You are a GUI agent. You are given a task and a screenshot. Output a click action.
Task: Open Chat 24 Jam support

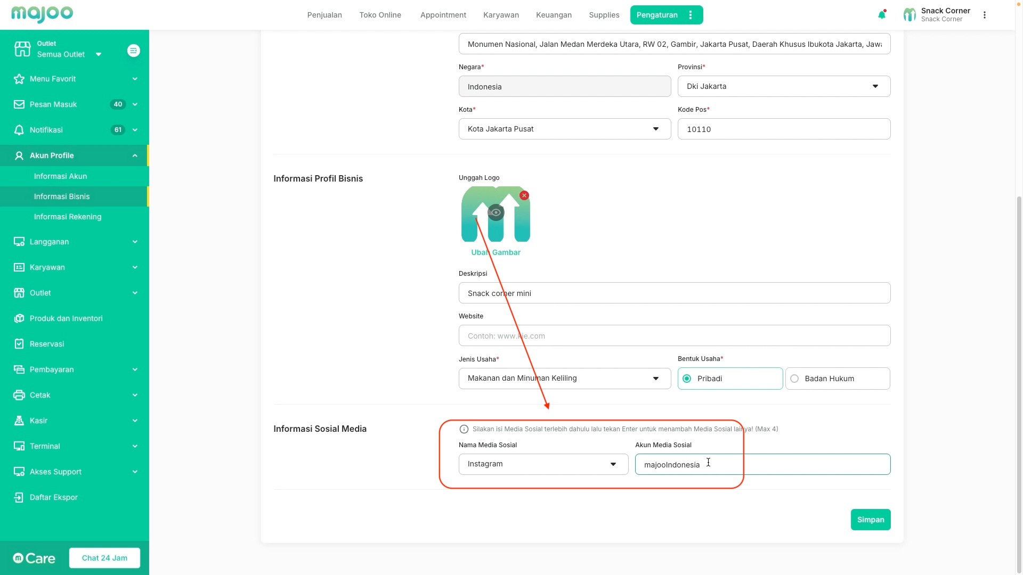pos(104,558)
